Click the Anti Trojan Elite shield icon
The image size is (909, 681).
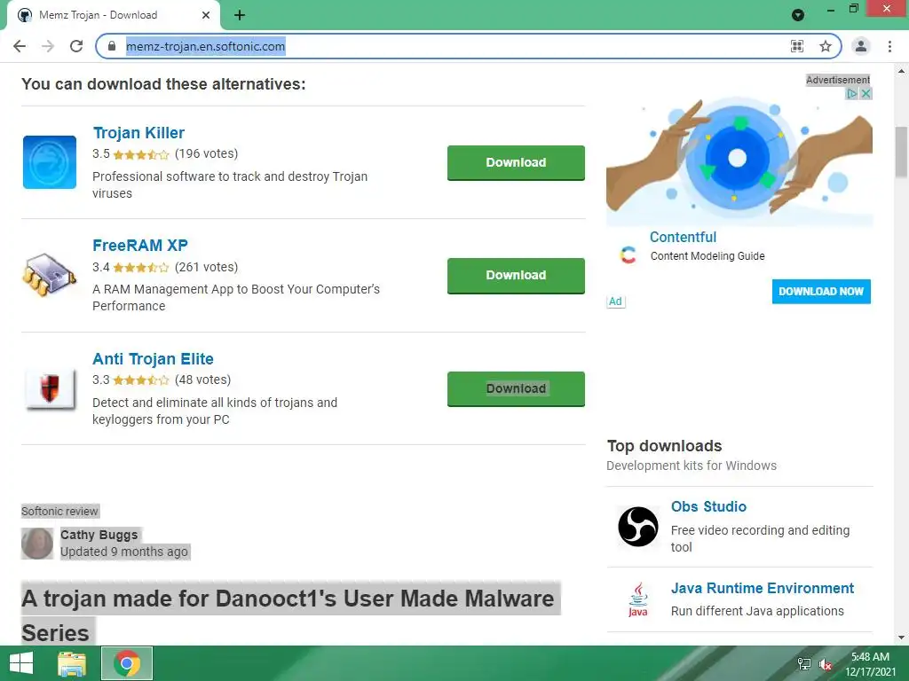[51, 388]
